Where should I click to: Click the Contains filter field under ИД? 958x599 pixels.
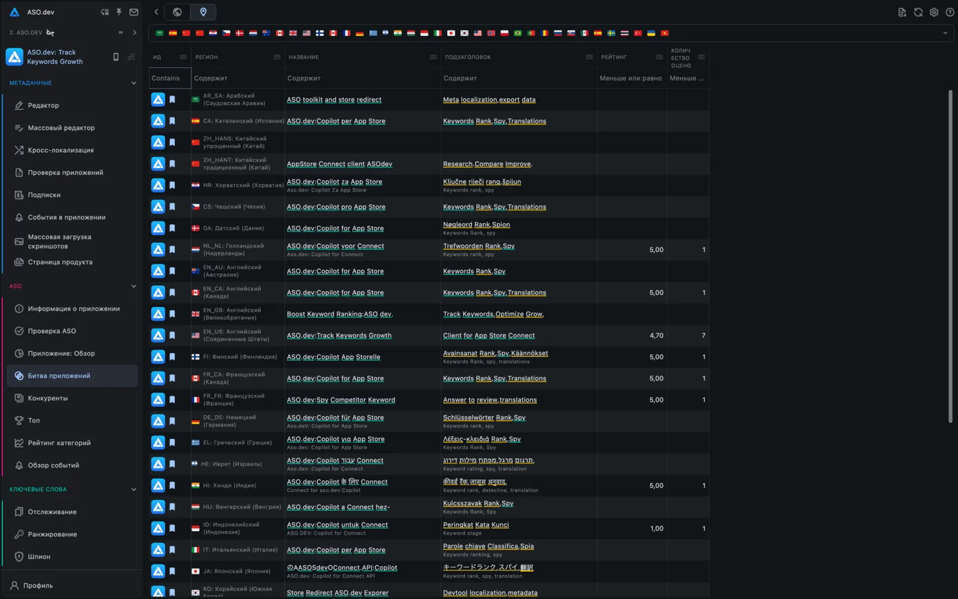coord(169,78)
